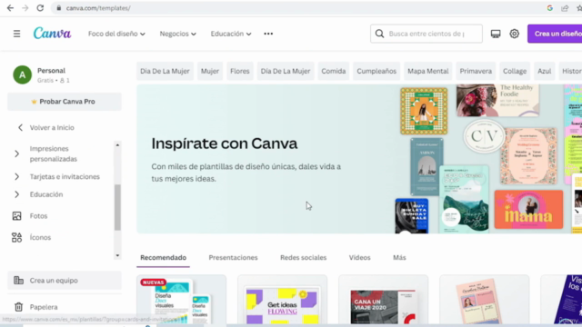The image size is (582, 327).
Task: Select the Azul category chip
Action: 544,71
